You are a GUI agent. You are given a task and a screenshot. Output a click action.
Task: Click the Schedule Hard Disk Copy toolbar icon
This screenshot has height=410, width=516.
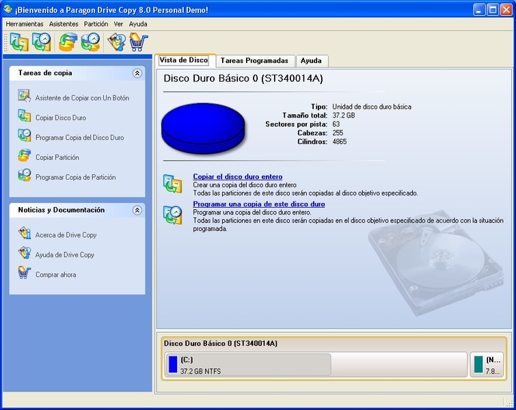click(42, 42)
